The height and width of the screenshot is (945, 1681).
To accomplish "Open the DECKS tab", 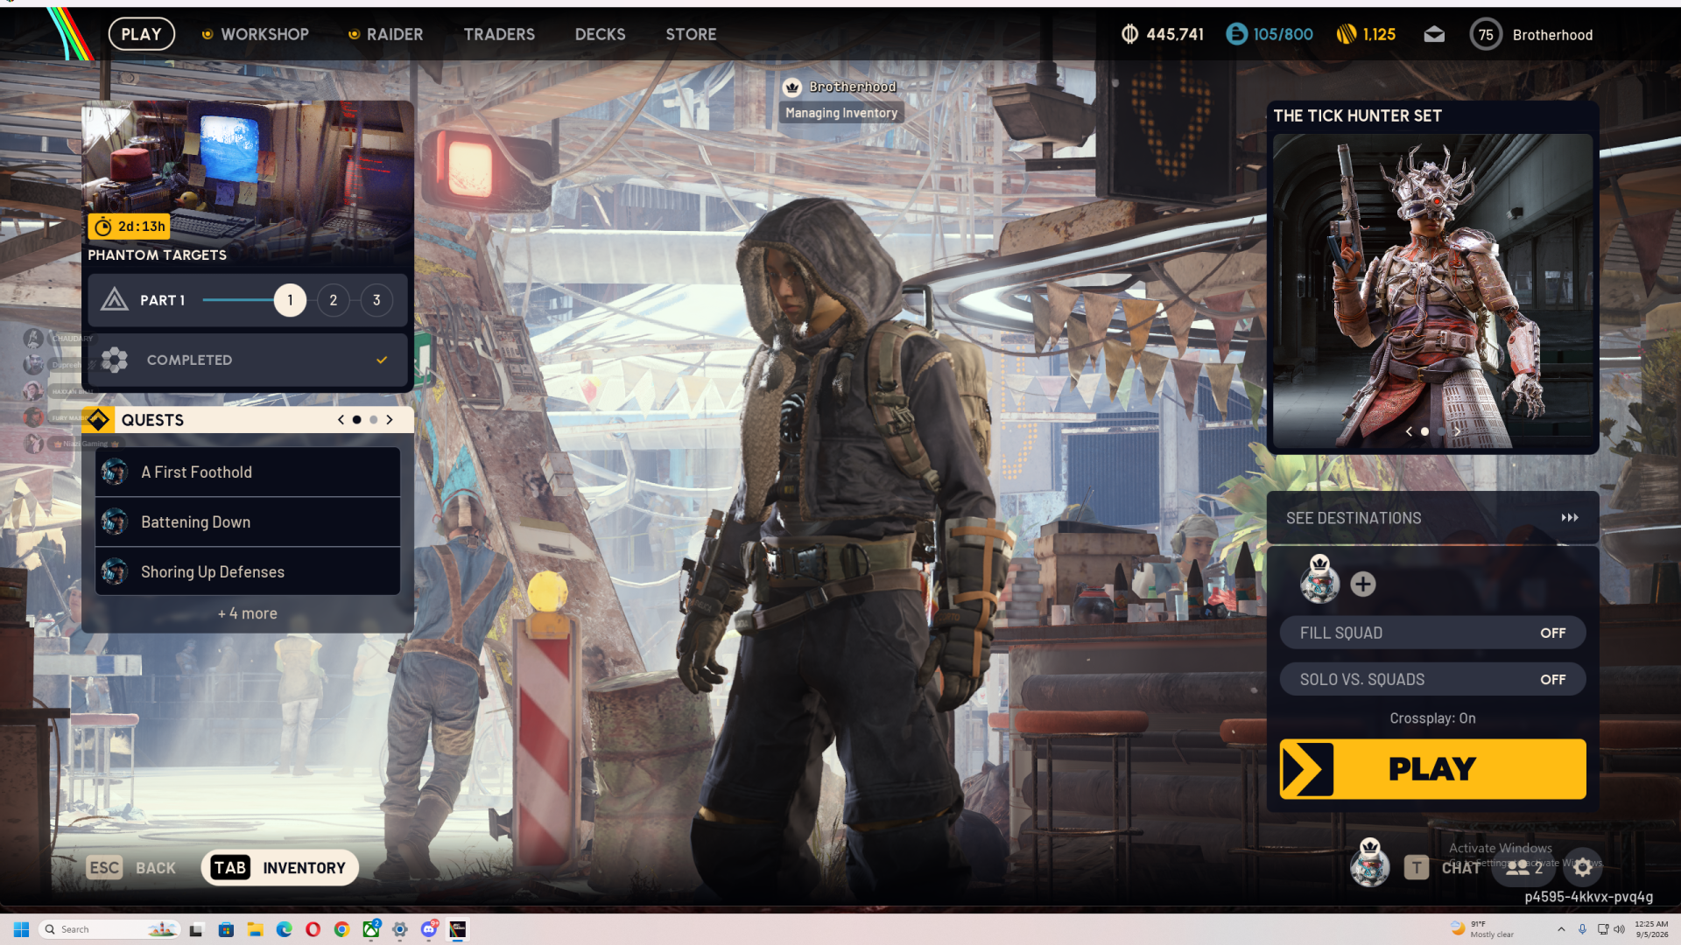I will [x=600, y=34].
